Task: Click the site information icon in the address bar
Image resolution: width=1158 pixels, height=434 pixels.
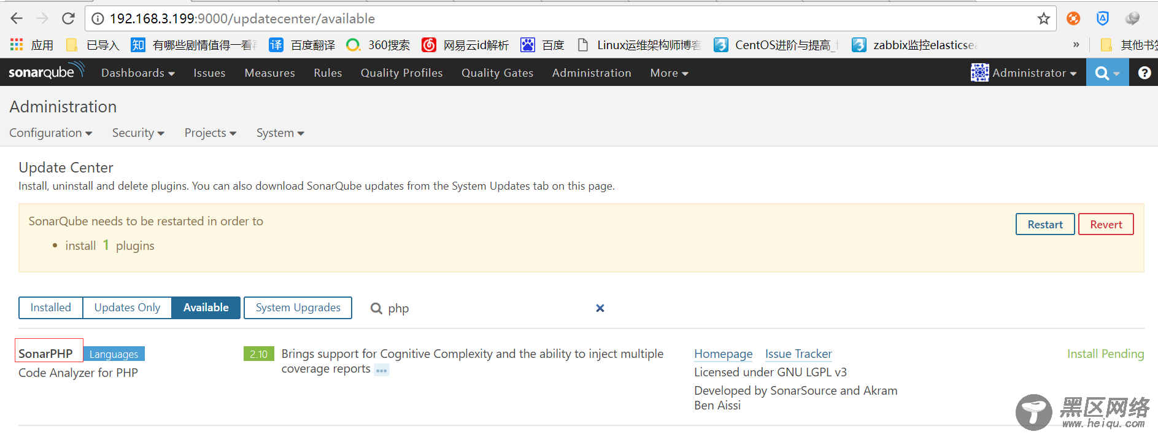Action: (x=98, y=19)
